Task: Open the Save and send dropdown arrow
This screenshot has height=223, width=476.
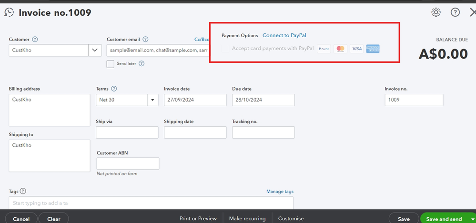Action: pos(473,219)
